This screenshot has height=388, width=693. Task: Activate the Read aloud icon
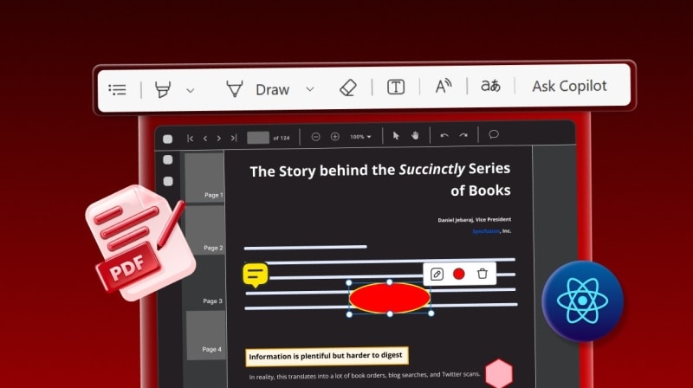click(x=444, y=87)
